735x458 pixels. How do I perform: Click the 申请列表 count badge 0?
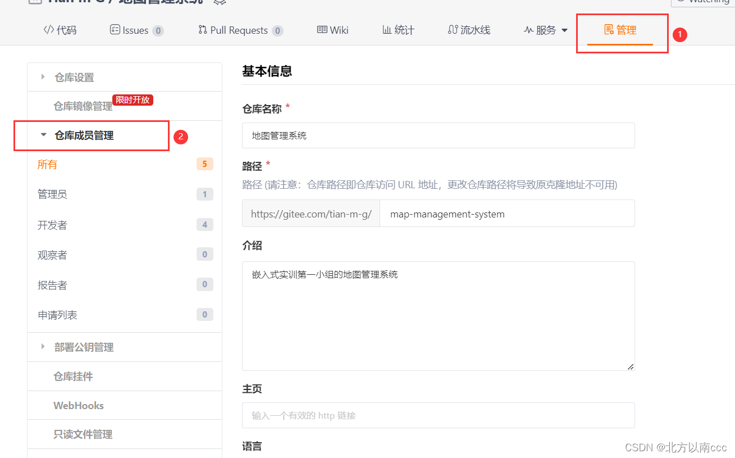click(204, 315)
